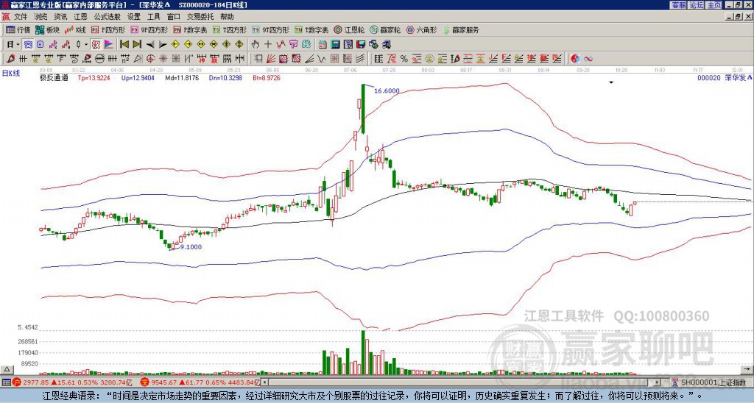
Task: Click the horizontal scrollbar left arrow
Action: pos(264,382)
